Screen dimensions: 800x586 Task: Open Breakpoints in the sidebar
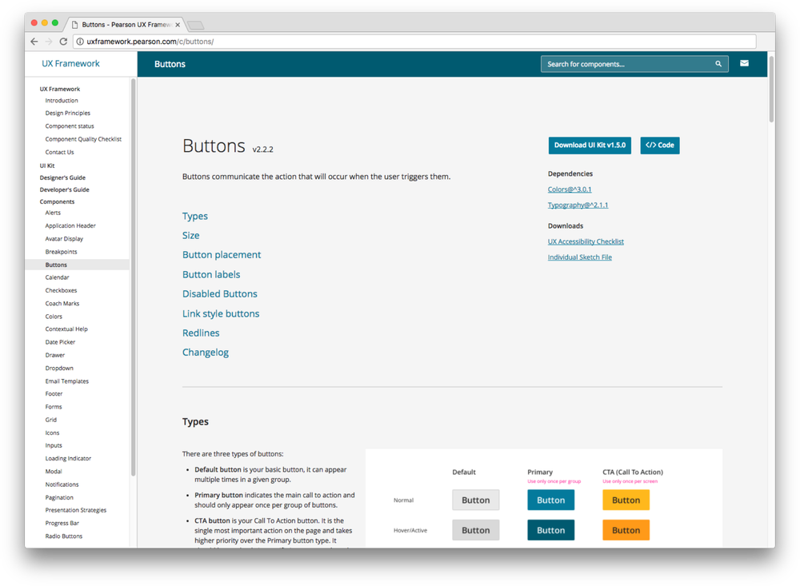[62, 252]
